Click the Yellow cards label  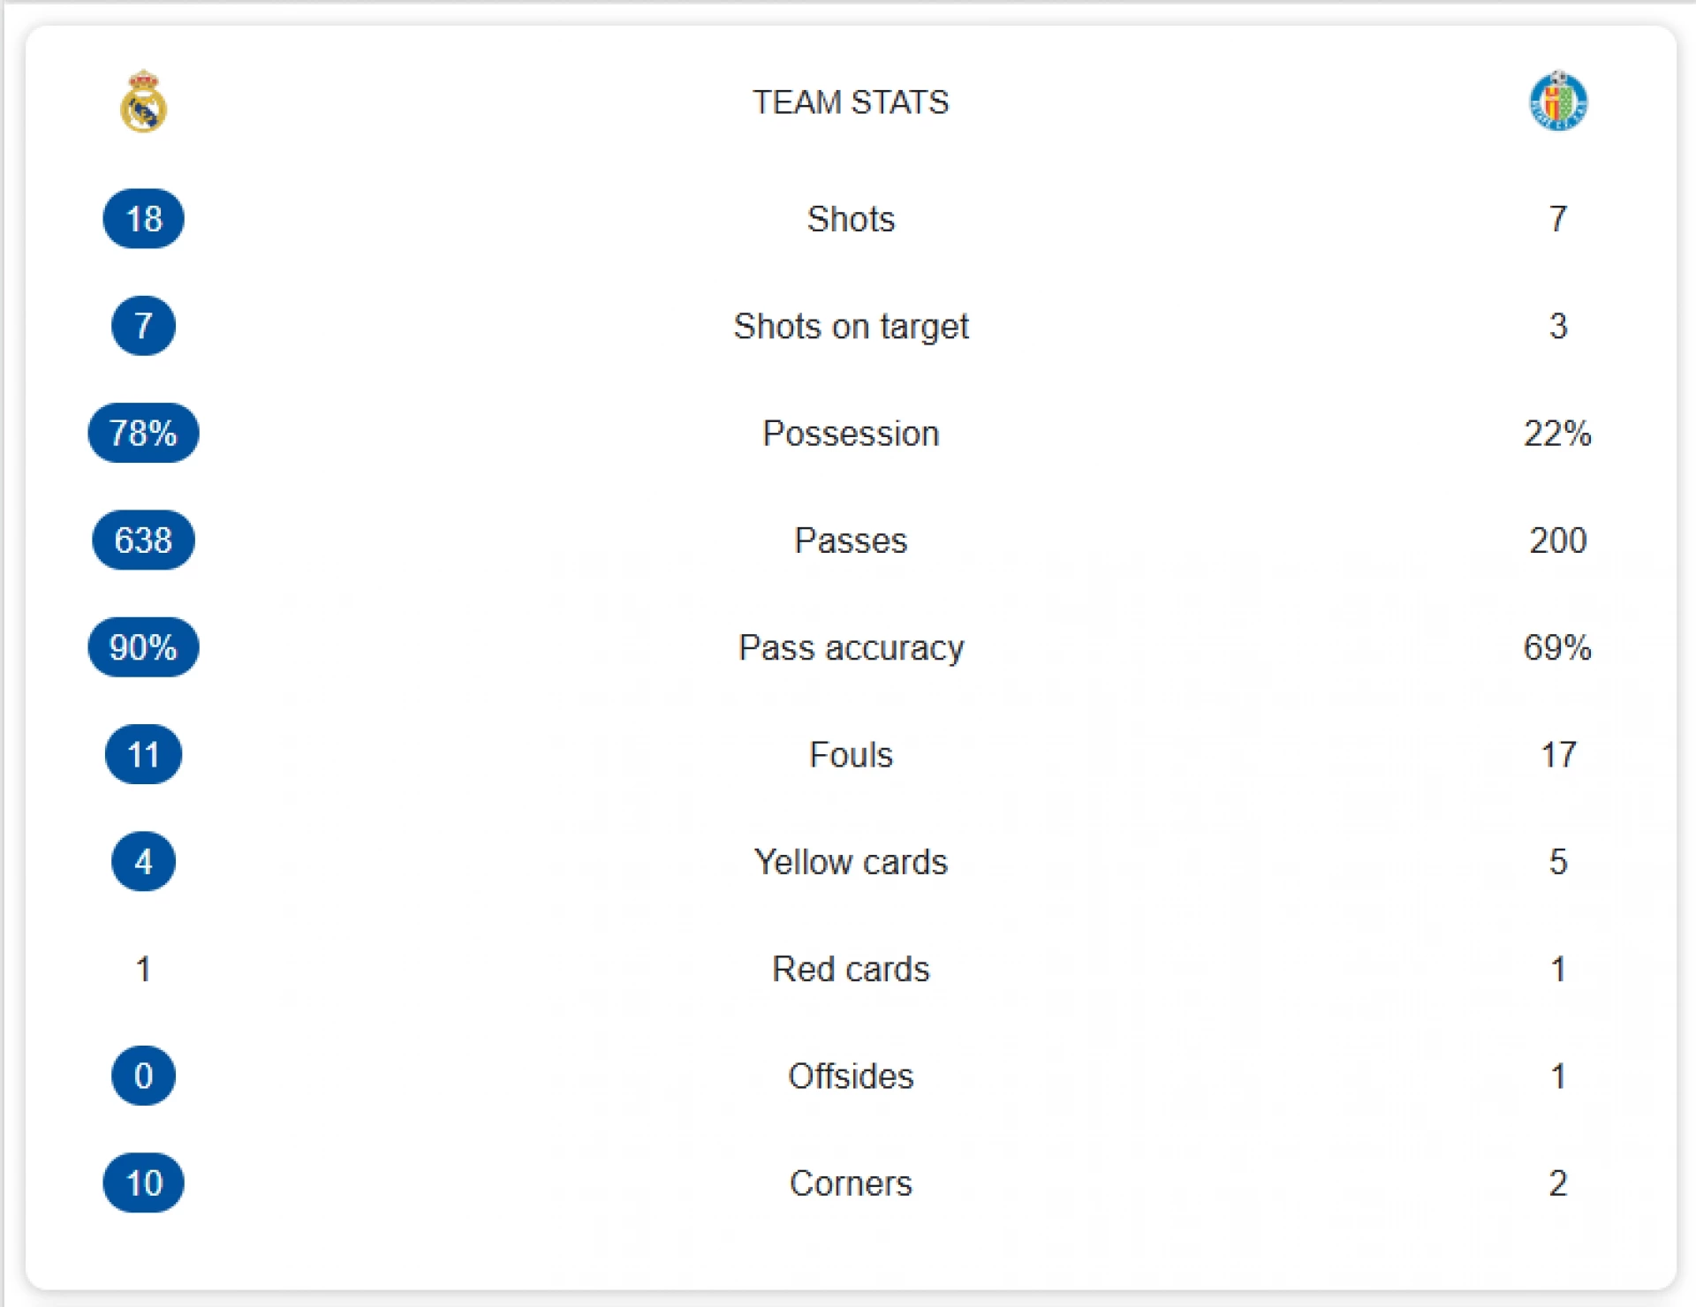tap(851, 862)
